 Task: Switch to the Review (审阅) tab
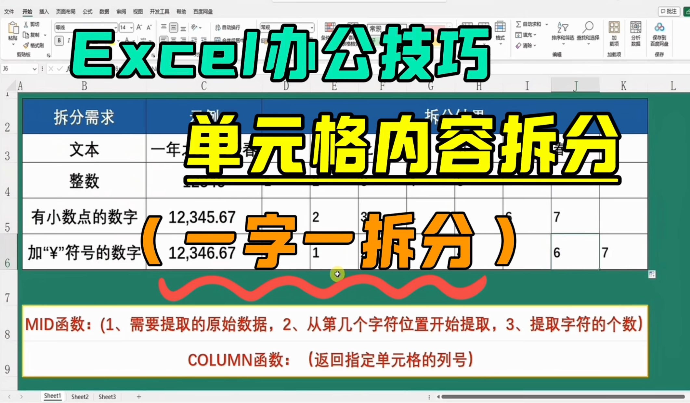click(x=121, y=12)
